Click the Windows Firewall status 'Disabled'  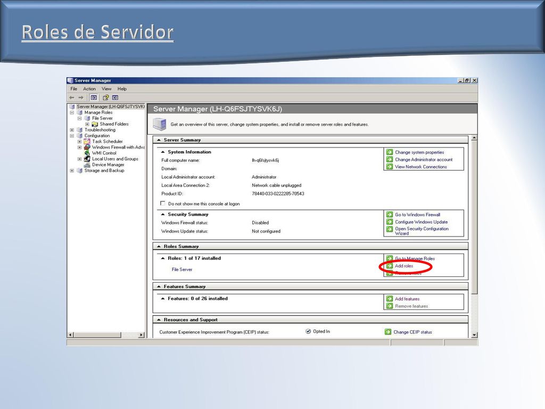click(x=260, y=223)
